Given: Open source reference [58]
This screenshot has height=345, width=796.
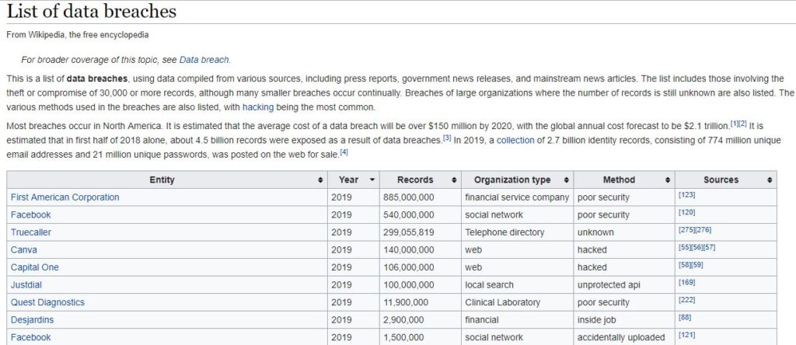Looking at the screenshot, I should pyautogui.click(x=685, y=265).
